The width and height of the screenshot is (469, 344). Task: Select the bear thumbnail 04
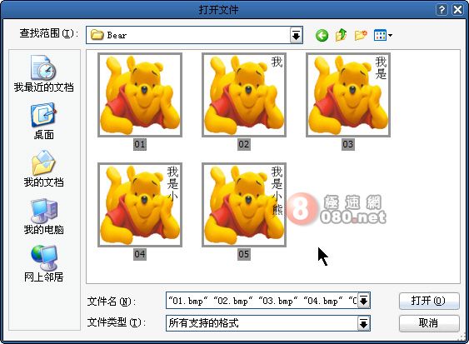coord(140,205)
